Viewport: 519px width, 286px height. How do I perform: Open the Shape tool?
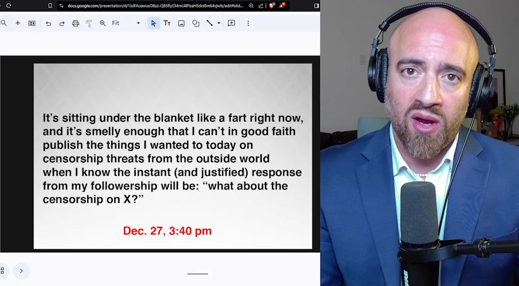[195, 23]
